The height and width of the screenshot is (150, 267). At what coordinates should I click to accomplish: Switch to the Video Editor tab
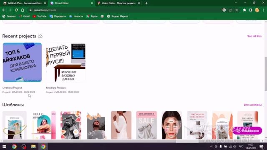click(x=118, y=3)
